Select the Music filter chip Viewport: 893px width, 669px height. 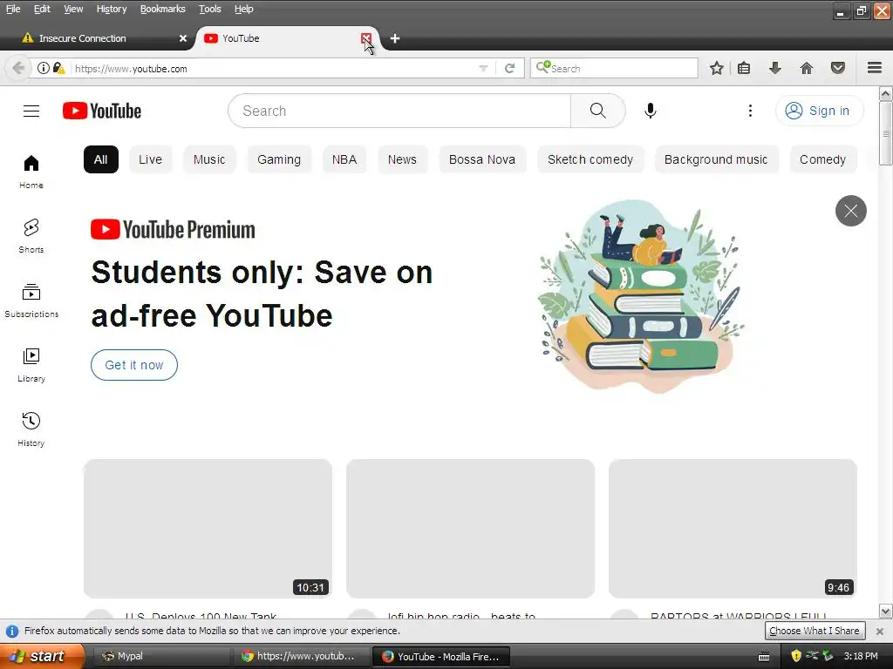click(209, 159)
